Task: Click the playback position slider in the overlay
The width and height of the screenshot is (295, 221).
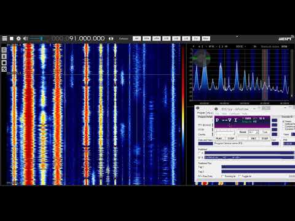Action: pyautogui.click(x=226, y=132)
